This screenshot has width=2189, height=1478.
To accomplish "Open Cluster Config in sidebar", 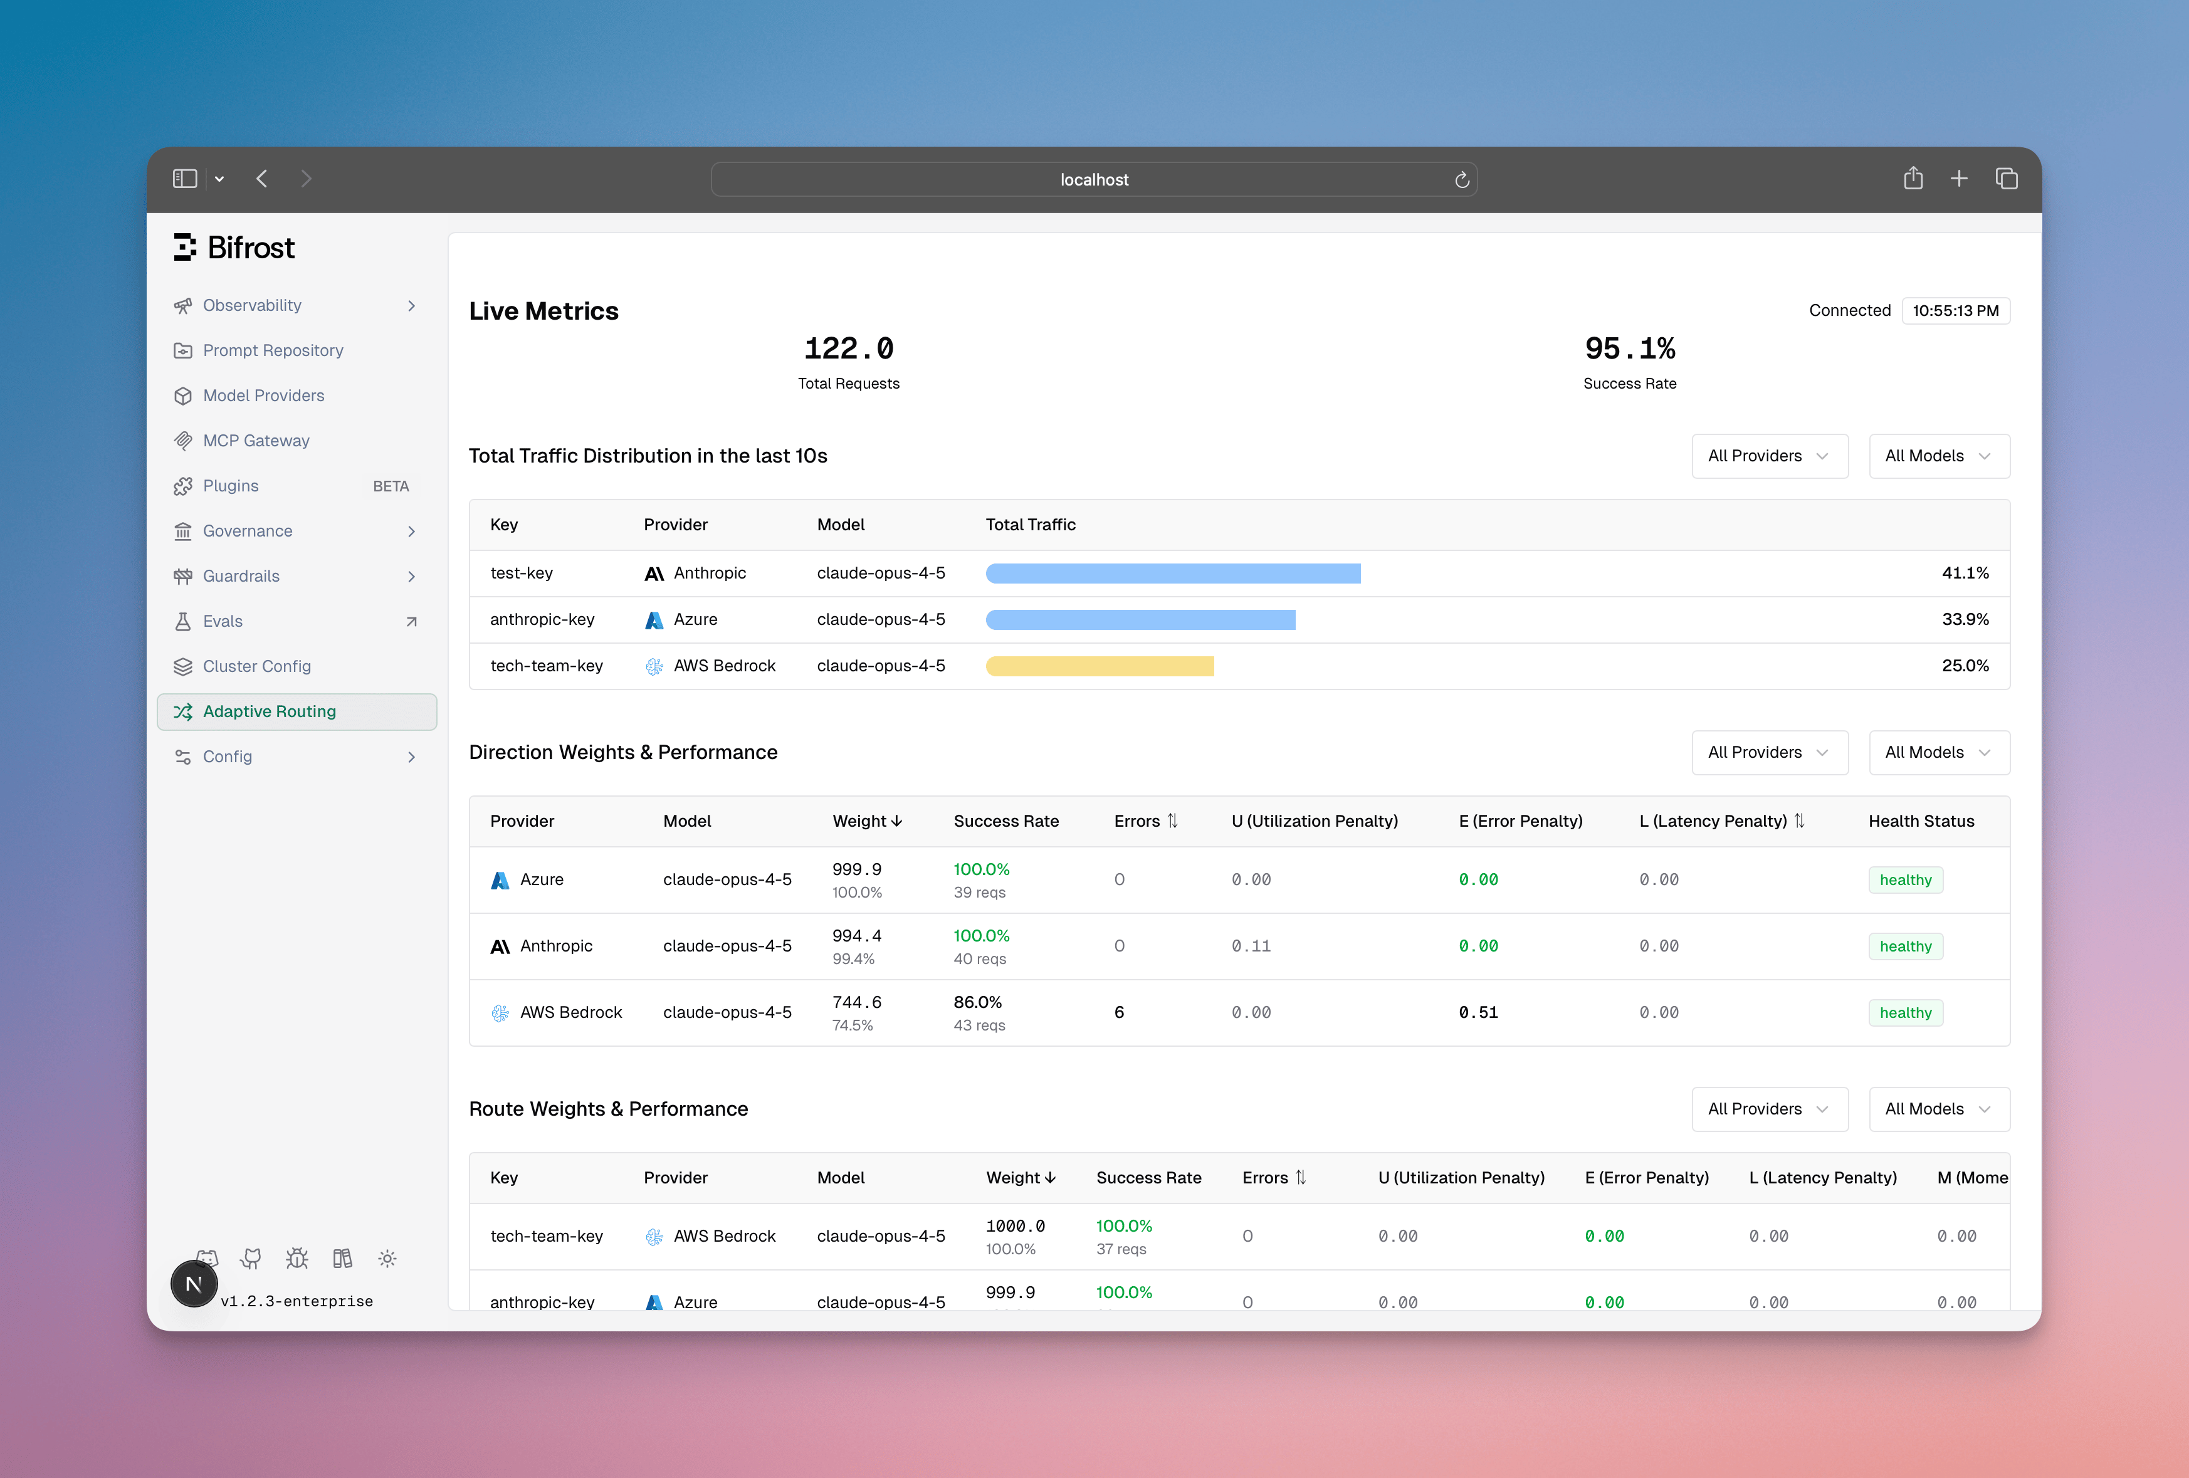I will (x=297, y=667).
